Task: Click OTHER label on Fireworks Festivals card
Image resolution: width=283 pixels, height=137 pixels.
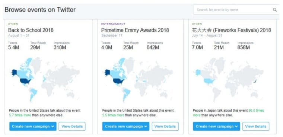Action: point(197,24)
